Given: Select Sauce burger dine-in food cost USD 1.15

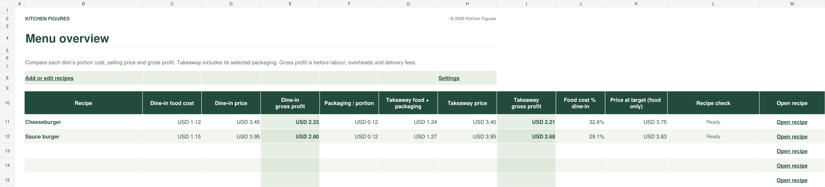Looking at the screenshot, I should point(172,136).
